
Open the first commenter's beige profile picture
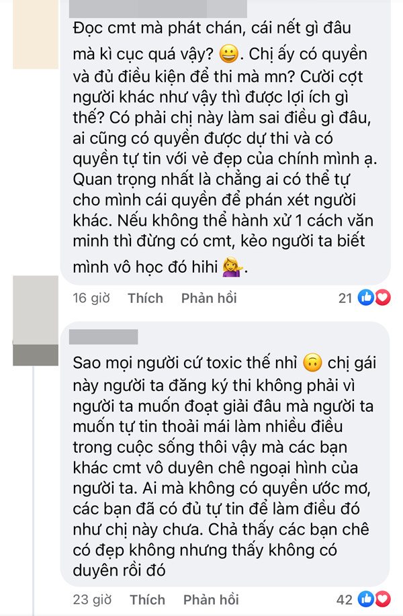click(x=36, y=34)
